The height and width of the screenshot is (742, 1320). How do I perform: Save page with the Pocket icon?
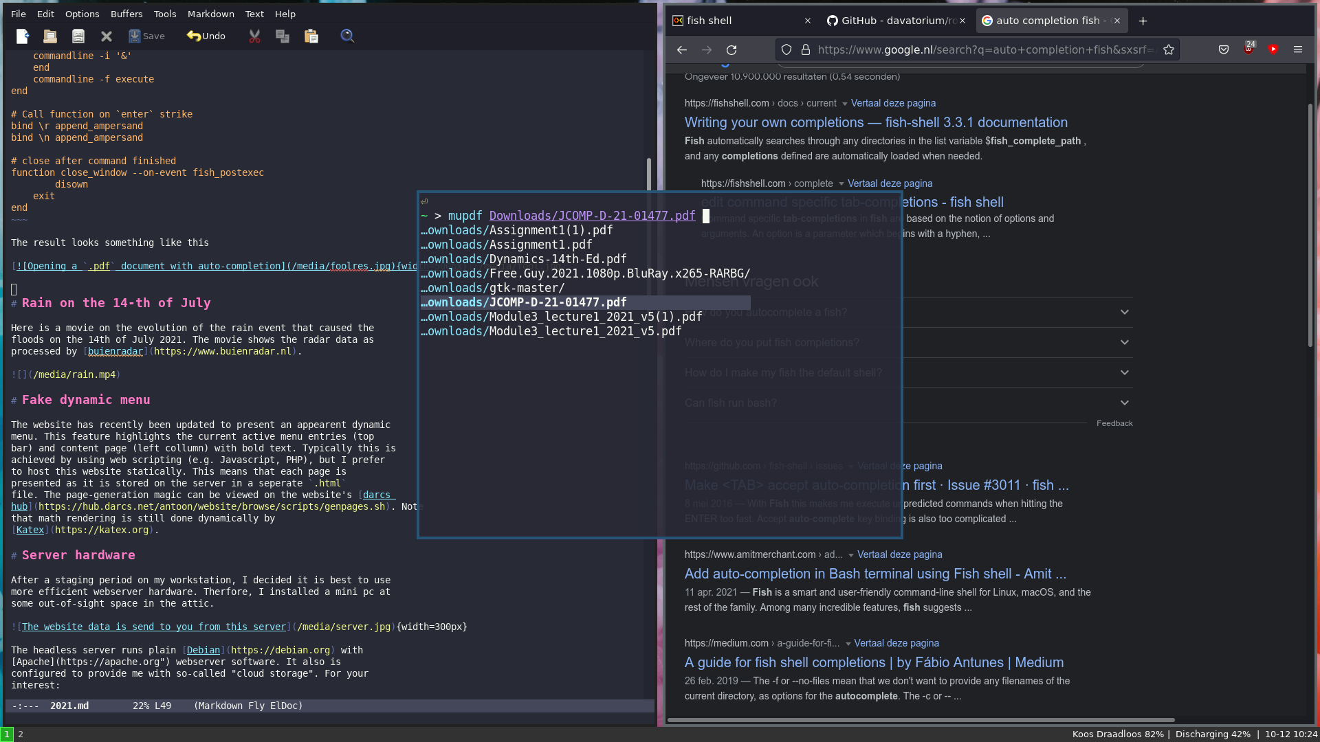1224,49
